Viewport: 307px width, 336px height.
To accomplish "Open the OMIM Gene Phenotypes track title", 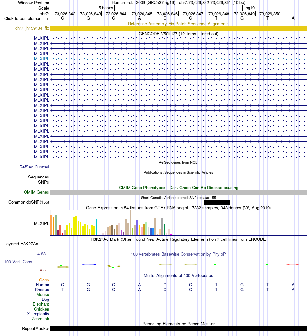I will (x=178, y=188).
